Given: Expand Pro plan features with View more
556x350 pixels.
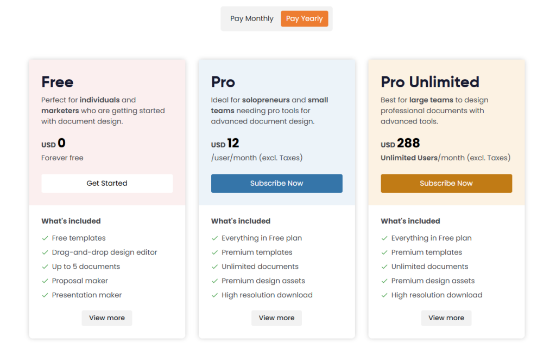Looking at the screenshot, I should [x=276, y=318].
